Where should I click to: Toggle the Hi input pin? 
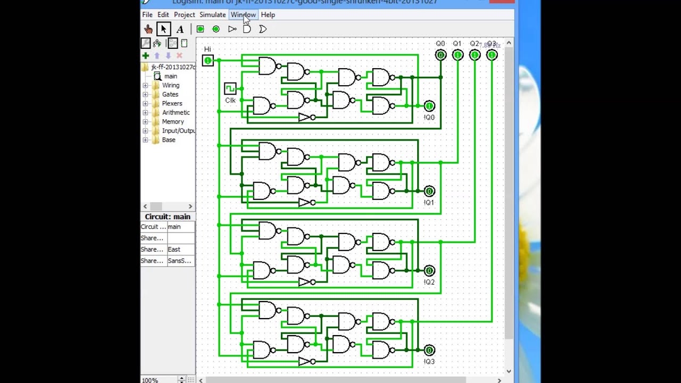[207, 61]
